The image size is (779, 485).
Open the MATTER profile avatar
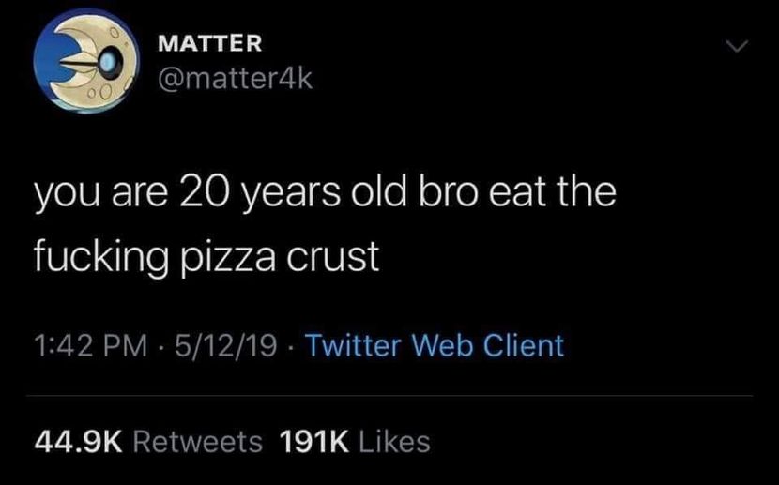[x=83, y=62]
